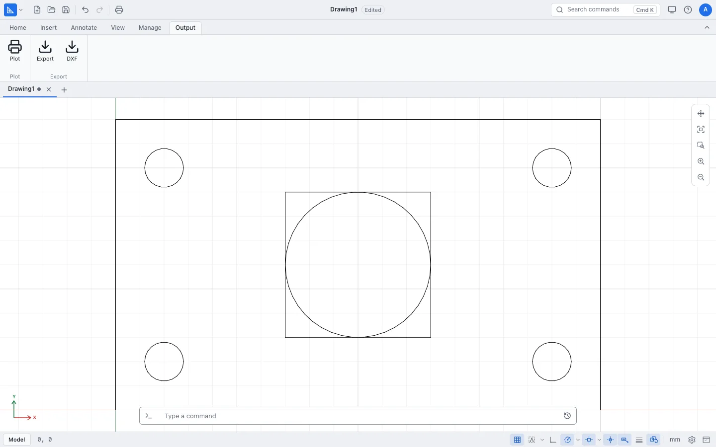Change the drawing units labeled mm

click(675, 440)
